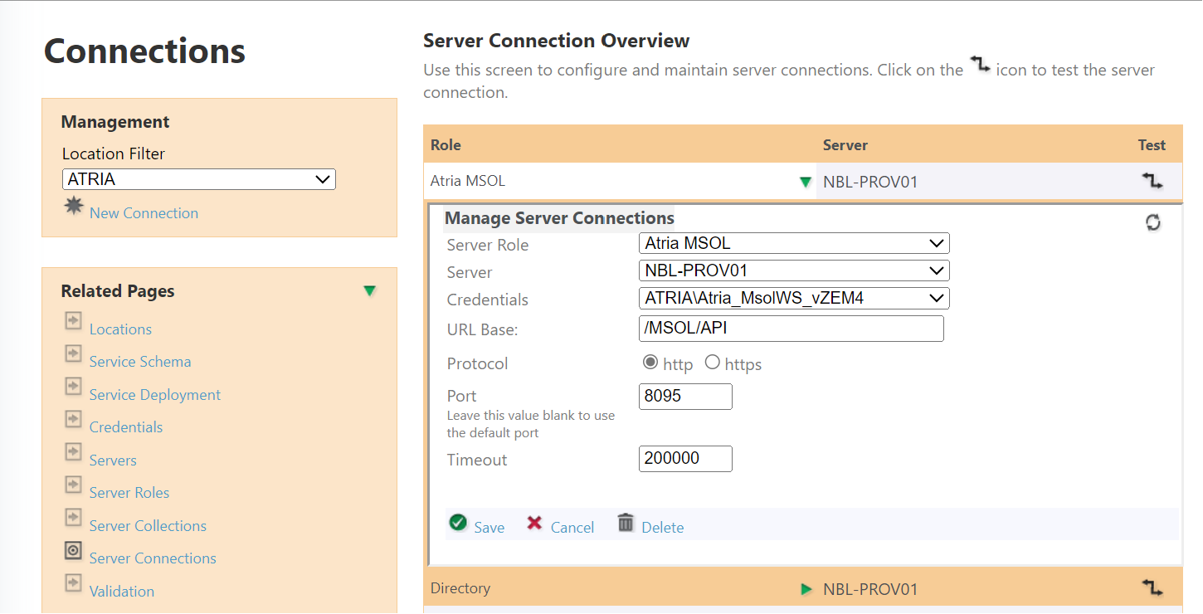Click inside the Port field

pos(684,396)
